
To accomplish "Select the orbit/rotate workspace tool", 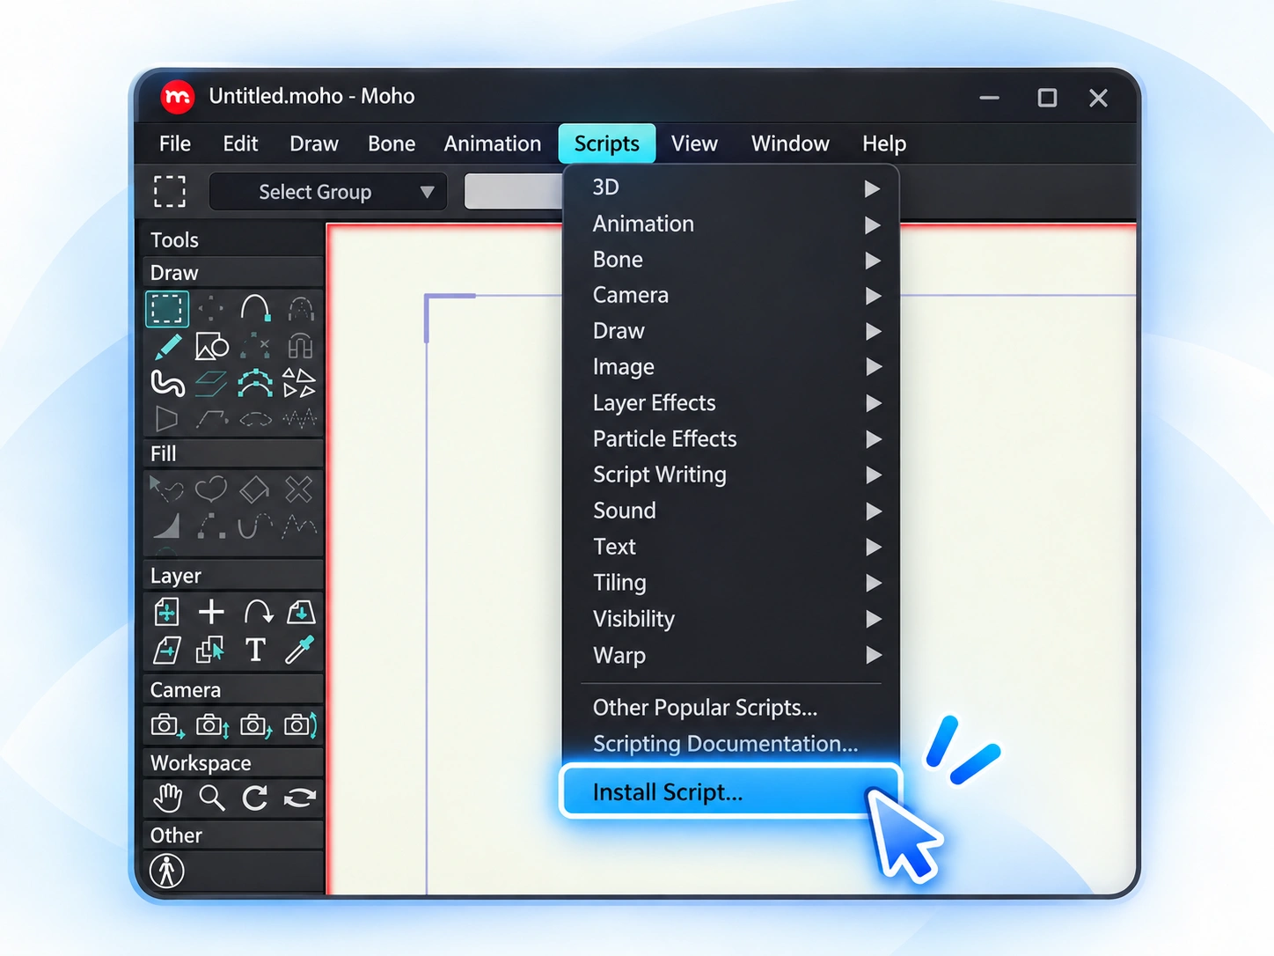I will [x=299, y=798].
